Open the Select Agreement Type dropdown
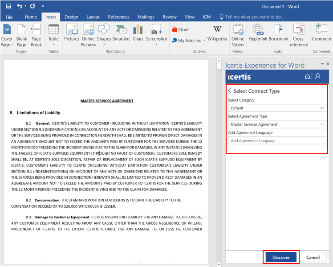333x267 pixels. tap(277, 124)
